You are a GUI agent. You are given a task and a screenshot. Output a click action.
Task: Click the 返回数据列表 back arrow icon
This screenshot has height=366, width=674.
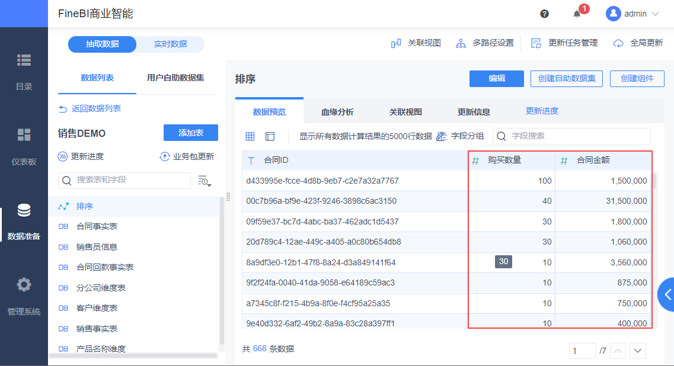tap(63, 109)
